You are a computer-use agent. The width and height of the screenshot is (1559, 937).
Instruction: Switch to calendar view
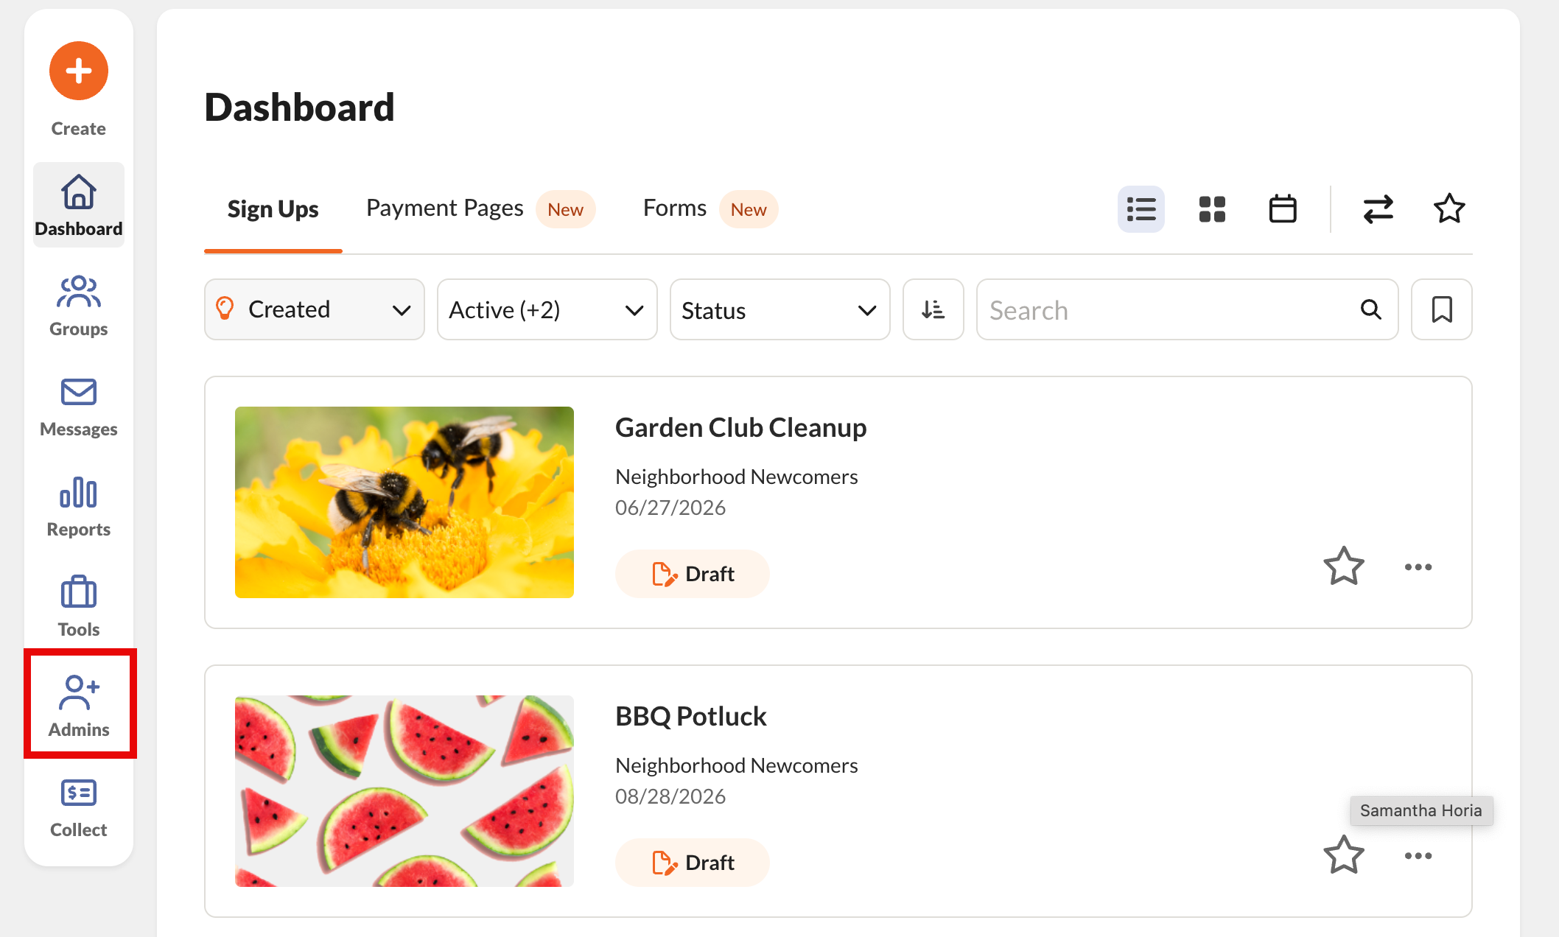coord(1283,209)
